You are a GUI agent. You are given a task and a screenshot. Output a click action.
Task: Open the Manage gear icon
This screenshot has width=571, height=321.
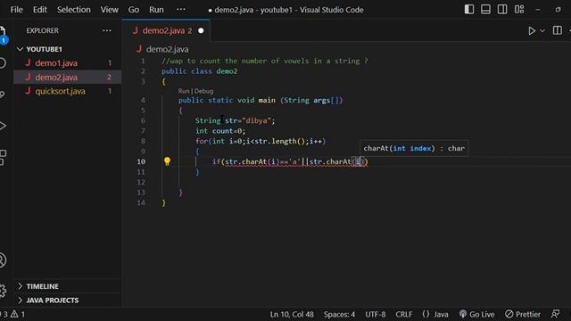[x=3, y=291]
